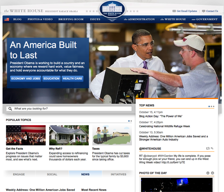This screenshot has height=192, width=224.
Task: Click the Get Email Updates link
Action: pyautogui.click(x=187, y=11)
